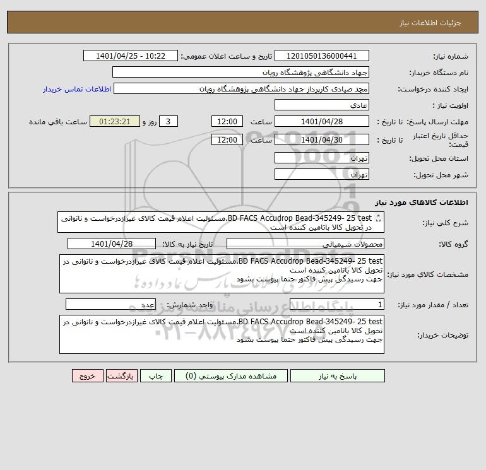Select the شماره نیاز field 1201050136000441
Image resolution: width=486 pixels, height=470 pixels.
(x=322, y=56)
